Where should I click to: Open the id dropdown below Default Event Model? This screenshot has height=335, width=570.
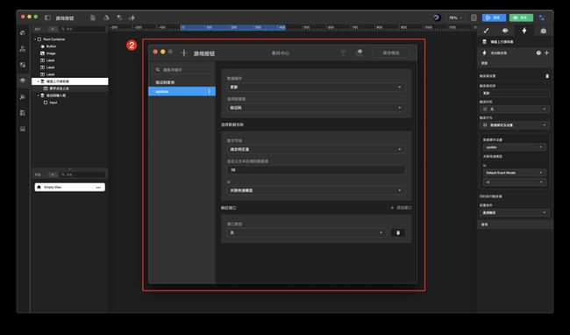tap(514, 182)
